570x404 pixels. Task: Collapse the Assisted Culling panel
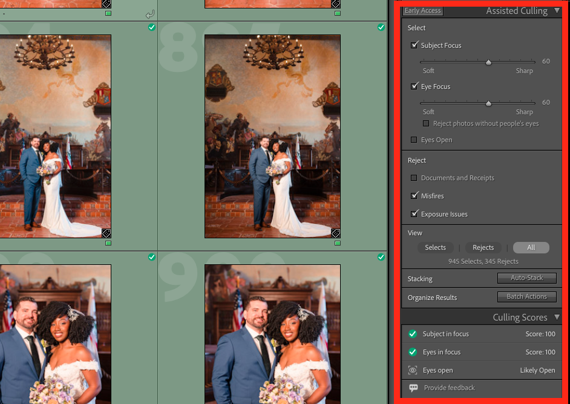click(557, 11)
